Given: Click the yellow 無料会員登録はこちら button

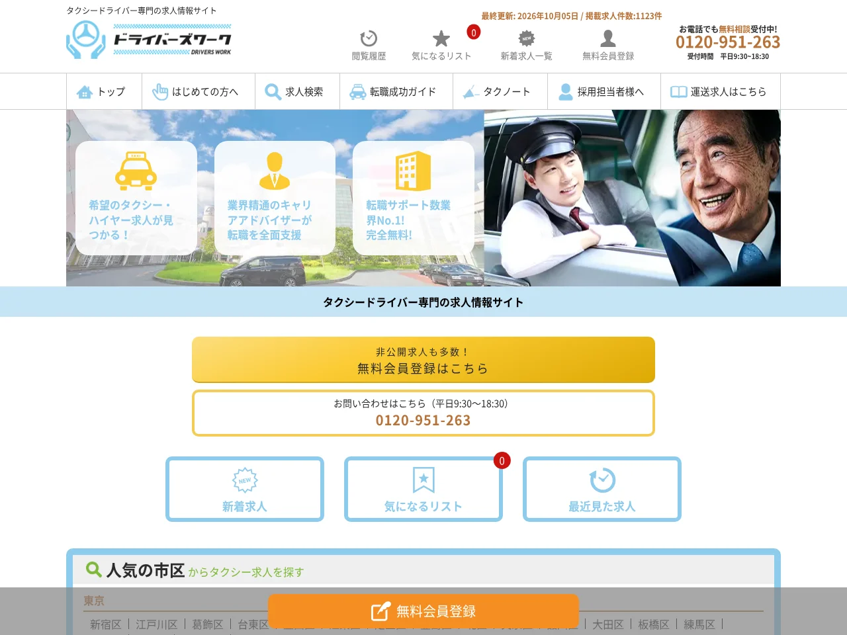Looking at the screenshot, I should point(423,360).
